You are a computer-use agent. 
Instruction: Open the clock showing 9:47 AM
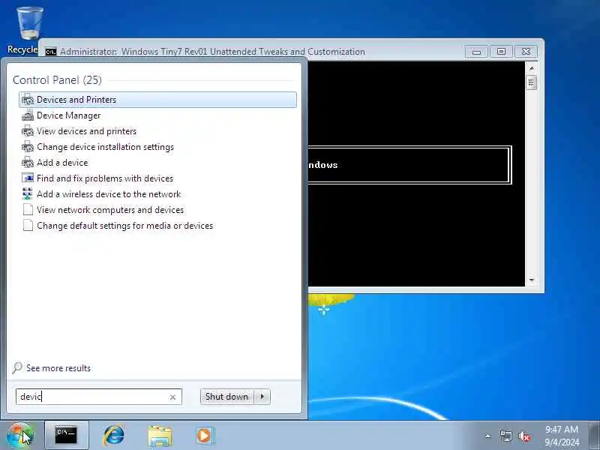click(562, 436)
